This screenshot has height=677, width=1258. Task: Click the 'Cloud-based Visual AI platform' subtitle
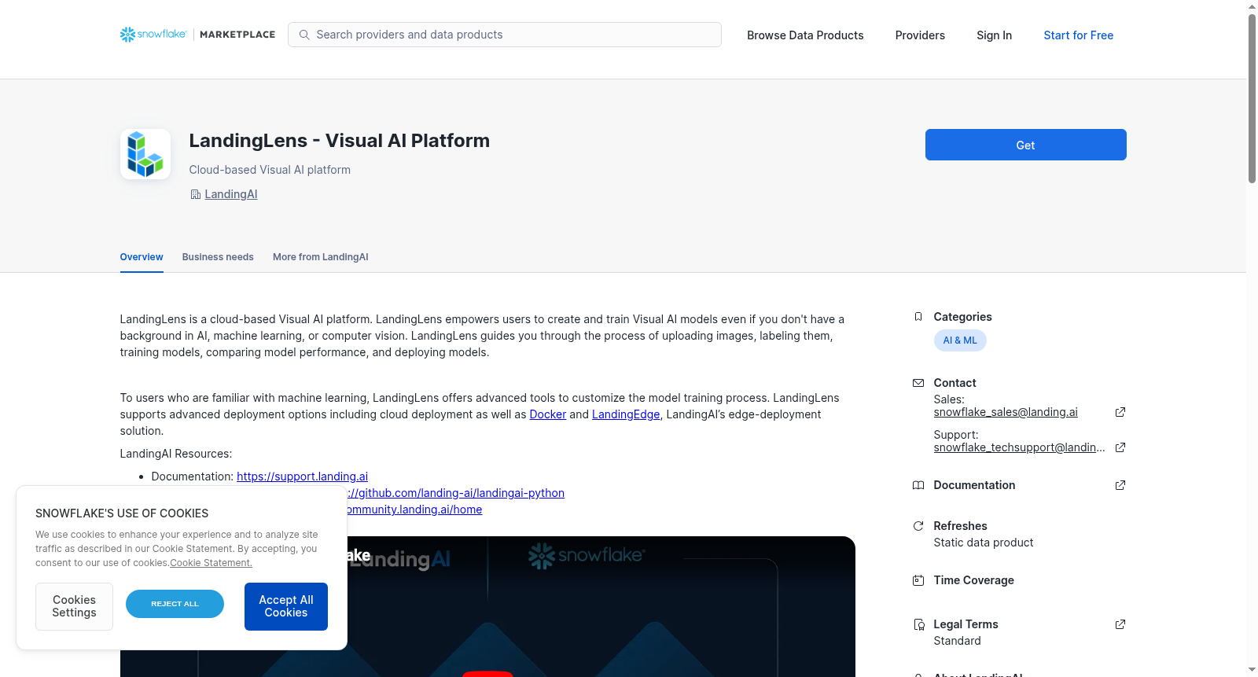click(270, 170)
